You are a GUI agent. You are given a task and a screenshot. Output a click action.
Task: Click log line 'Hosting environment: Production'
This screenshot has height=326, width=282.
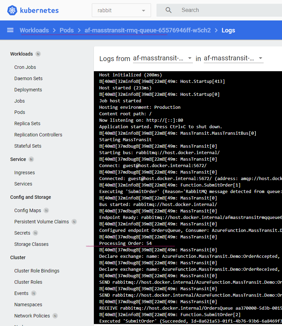pyautogui.click(x=140, y=107)
